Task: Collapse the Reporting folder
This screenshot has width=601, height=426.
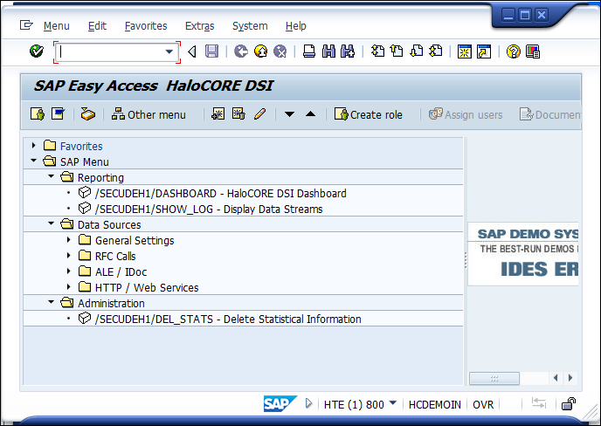Action: [51, 176]
